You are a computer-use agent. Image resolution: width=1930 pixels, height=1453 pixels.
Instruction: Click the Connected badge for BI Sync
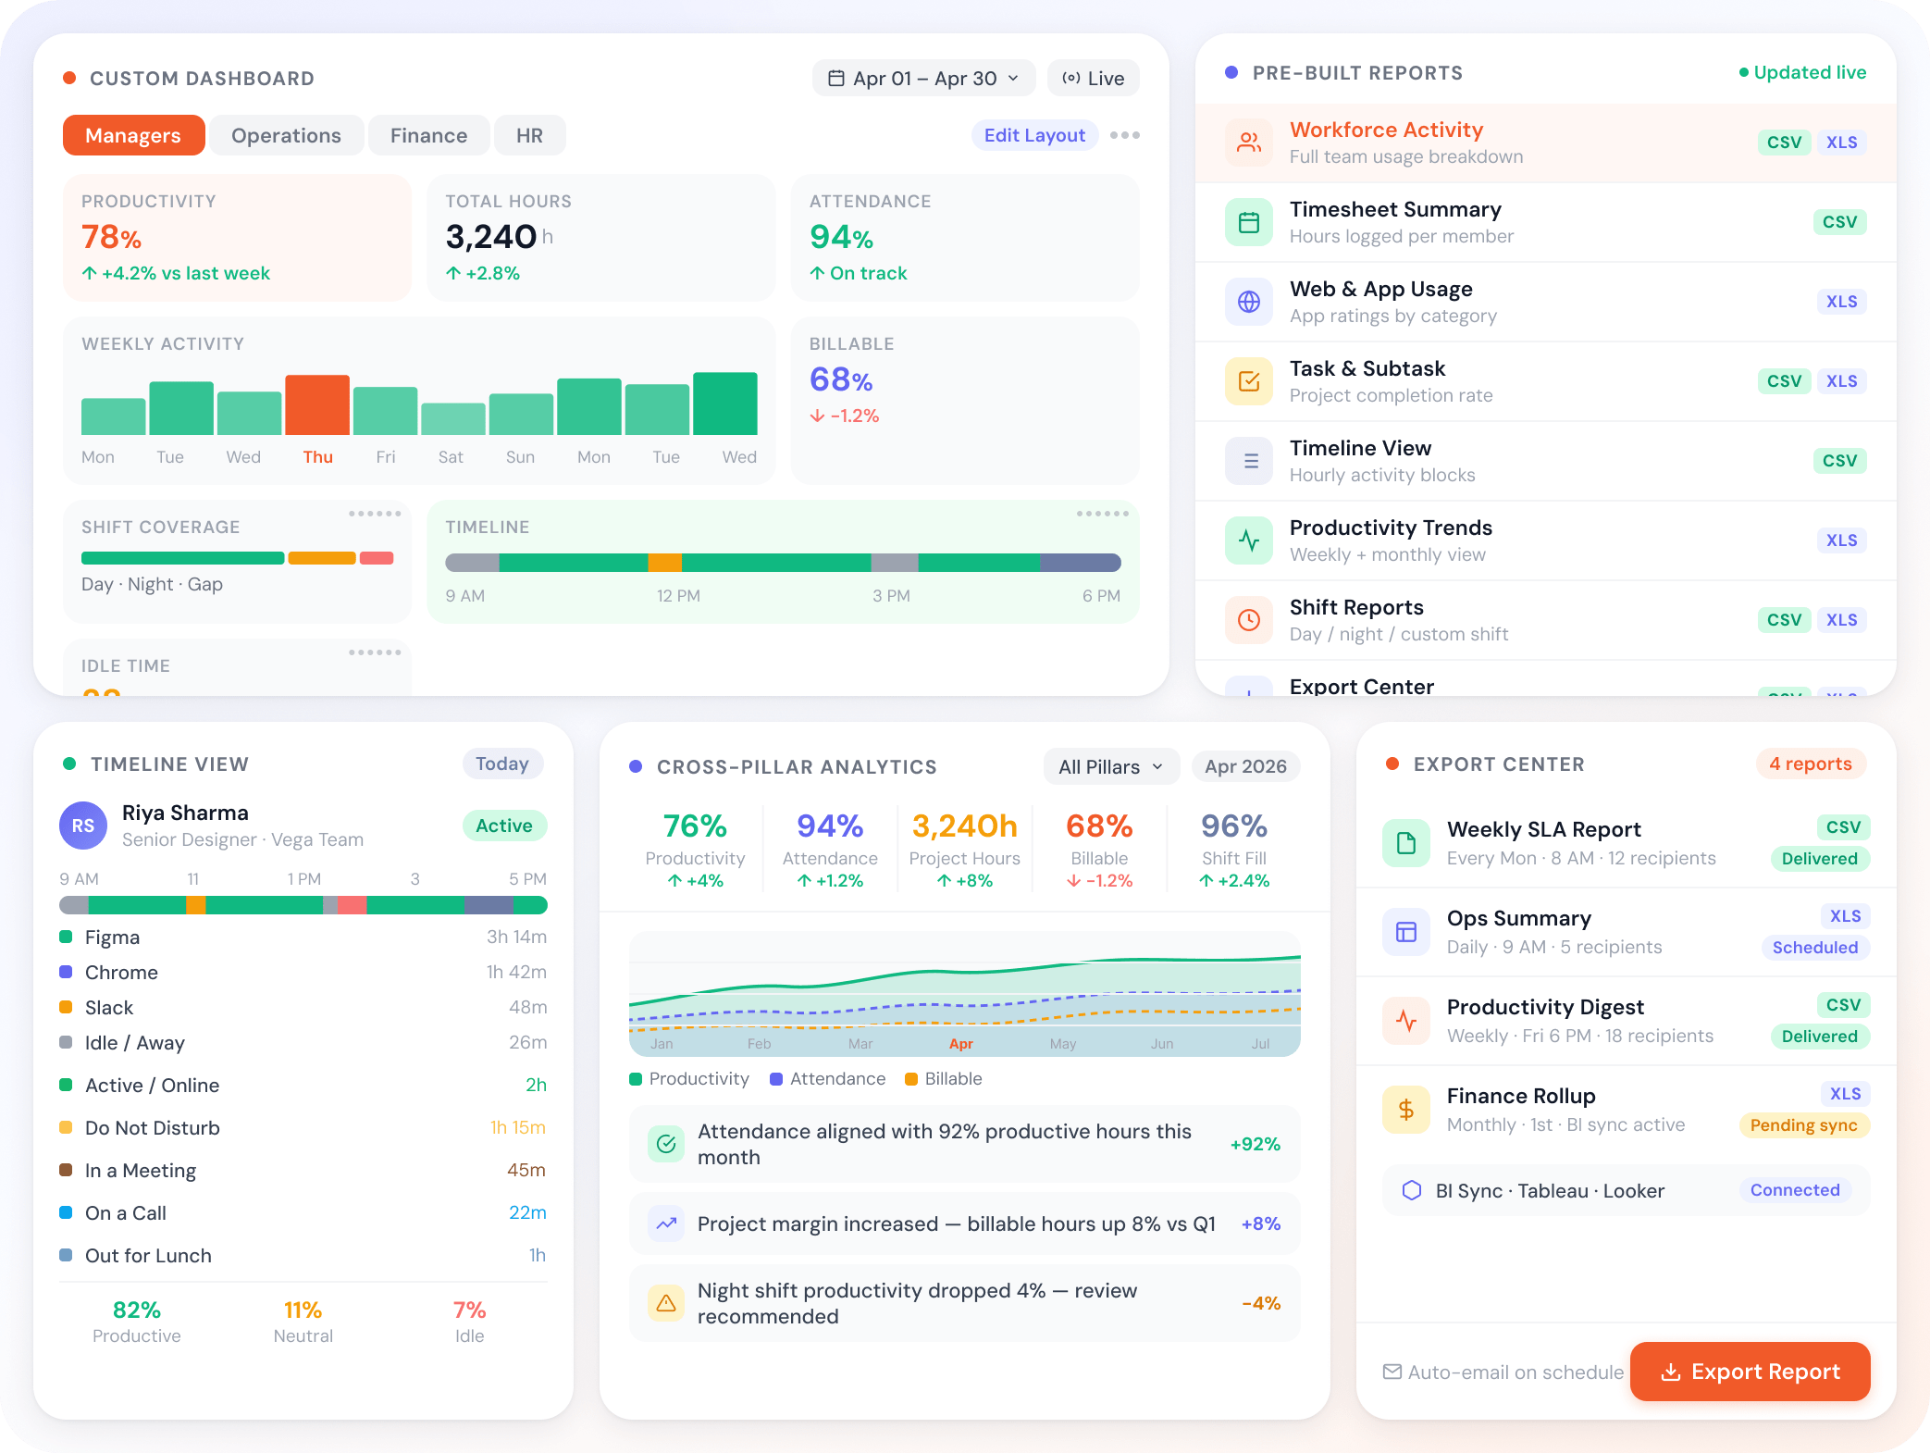tap(1795, 1190)
